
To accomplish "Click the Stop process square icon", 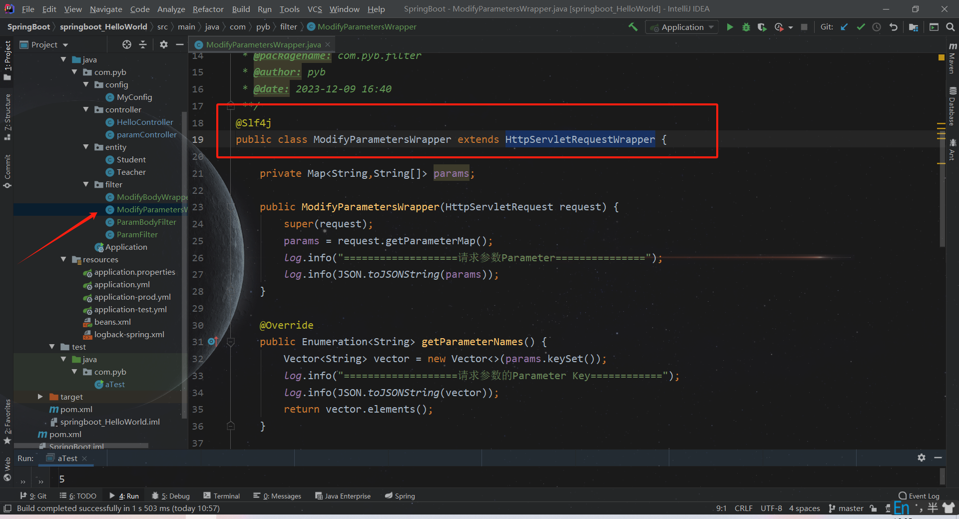I will pos(804,27).
